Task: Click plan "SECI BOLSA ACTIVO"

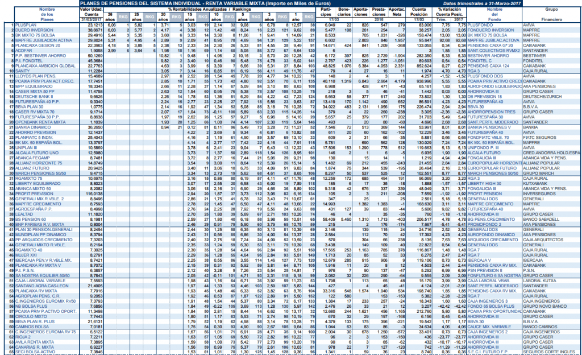Action: 35,352
